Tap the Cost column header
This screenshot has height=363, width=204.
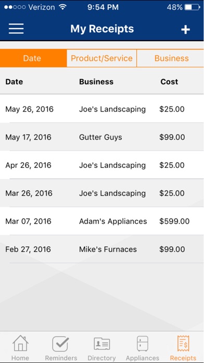point(169,82)
